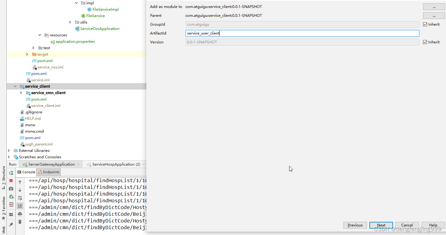446x235 pixels.
Task: Click the Endpoints tab icon
Action: tap(40, 172)
